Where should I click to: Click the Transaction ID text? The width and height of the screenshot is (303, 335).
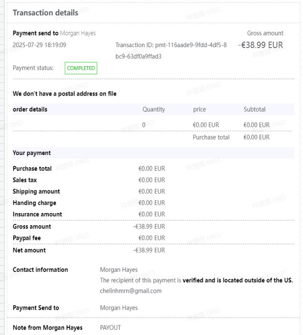tap(171, 51)
